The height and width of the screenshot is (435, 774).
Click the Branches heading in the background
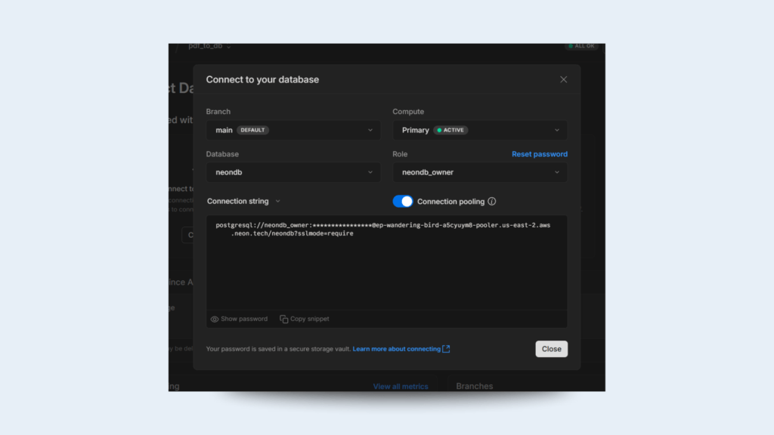(474, 387)
